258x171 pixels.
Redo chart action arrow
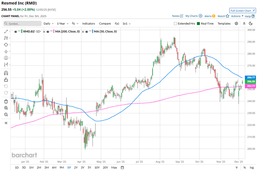[x=6, y=93]
